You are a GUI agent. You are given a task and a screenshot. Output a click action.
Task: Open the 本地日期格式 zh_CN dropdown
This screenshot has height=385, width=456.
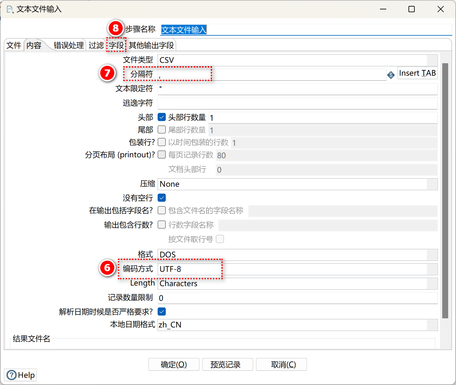pos(297,325)
